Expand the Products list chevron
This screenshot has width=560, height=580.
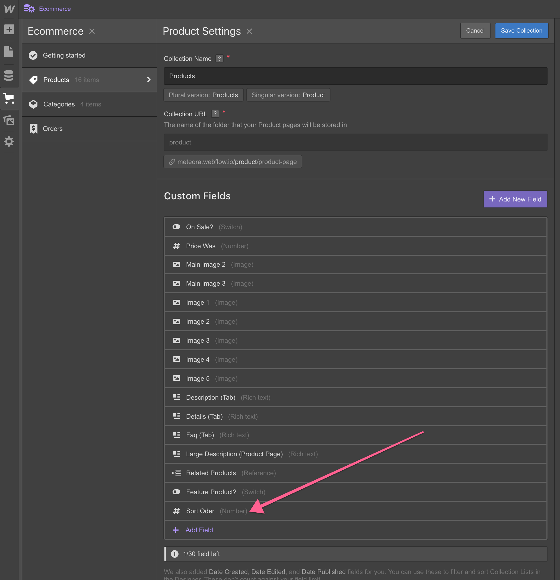pyautogui.click(x=149, y=80)
